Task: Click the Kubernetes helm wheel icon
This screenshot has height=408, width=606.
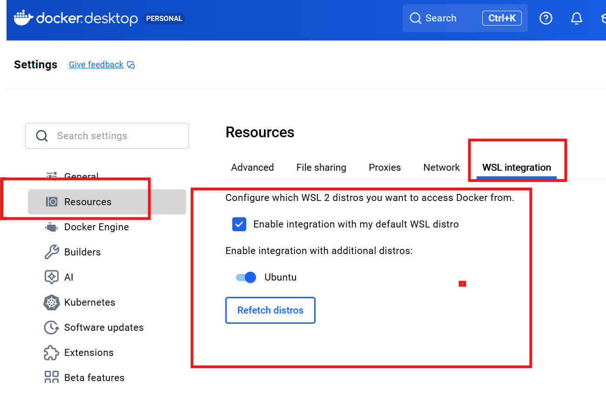Action: (51, 302)
